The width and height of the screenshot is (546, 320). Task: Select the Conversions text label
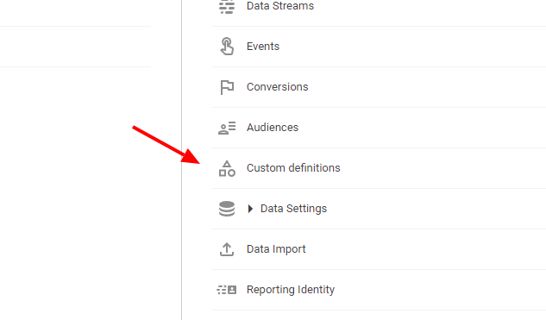(277, 87)
